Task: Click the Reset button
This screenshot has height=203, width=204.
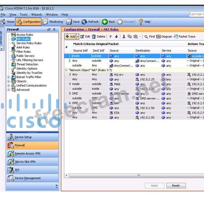Action: 176,186
